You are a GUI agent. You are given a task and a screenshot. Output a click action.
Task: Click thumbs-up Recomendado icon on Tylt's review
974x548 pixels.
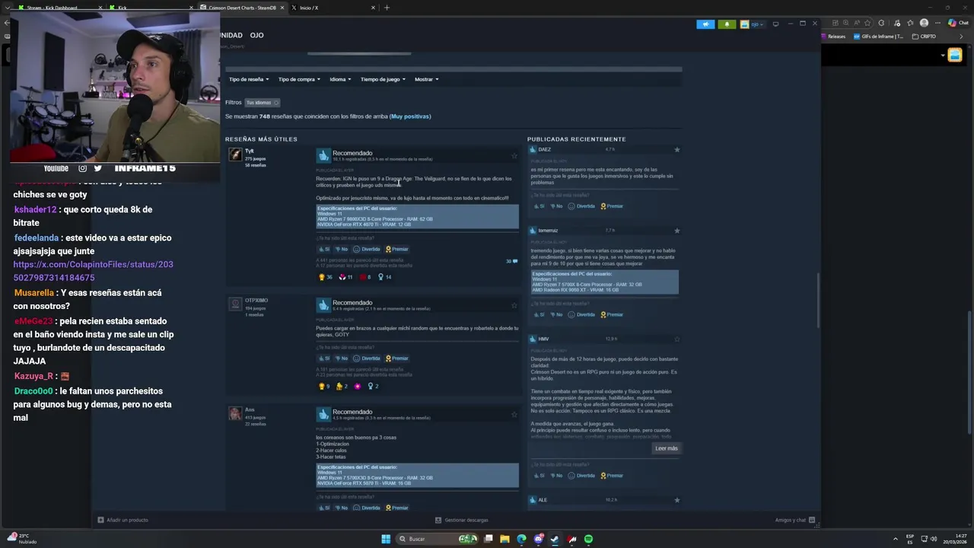click(x=323, y=155)
